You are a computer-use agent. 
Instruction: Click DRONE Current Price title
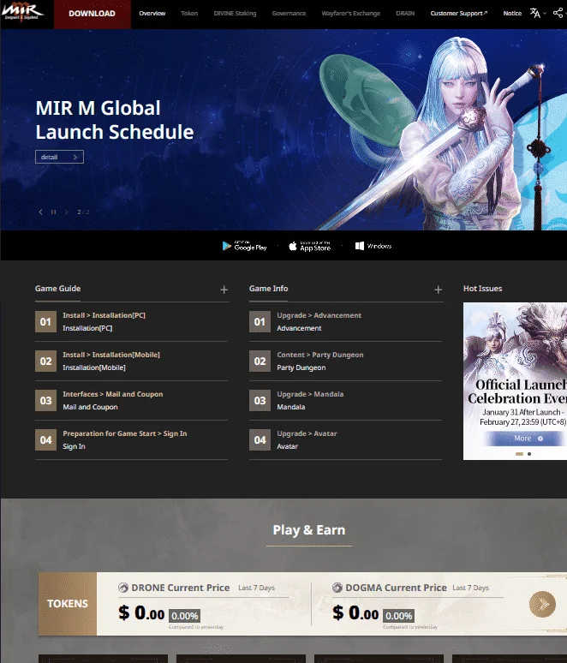point(181,588)
